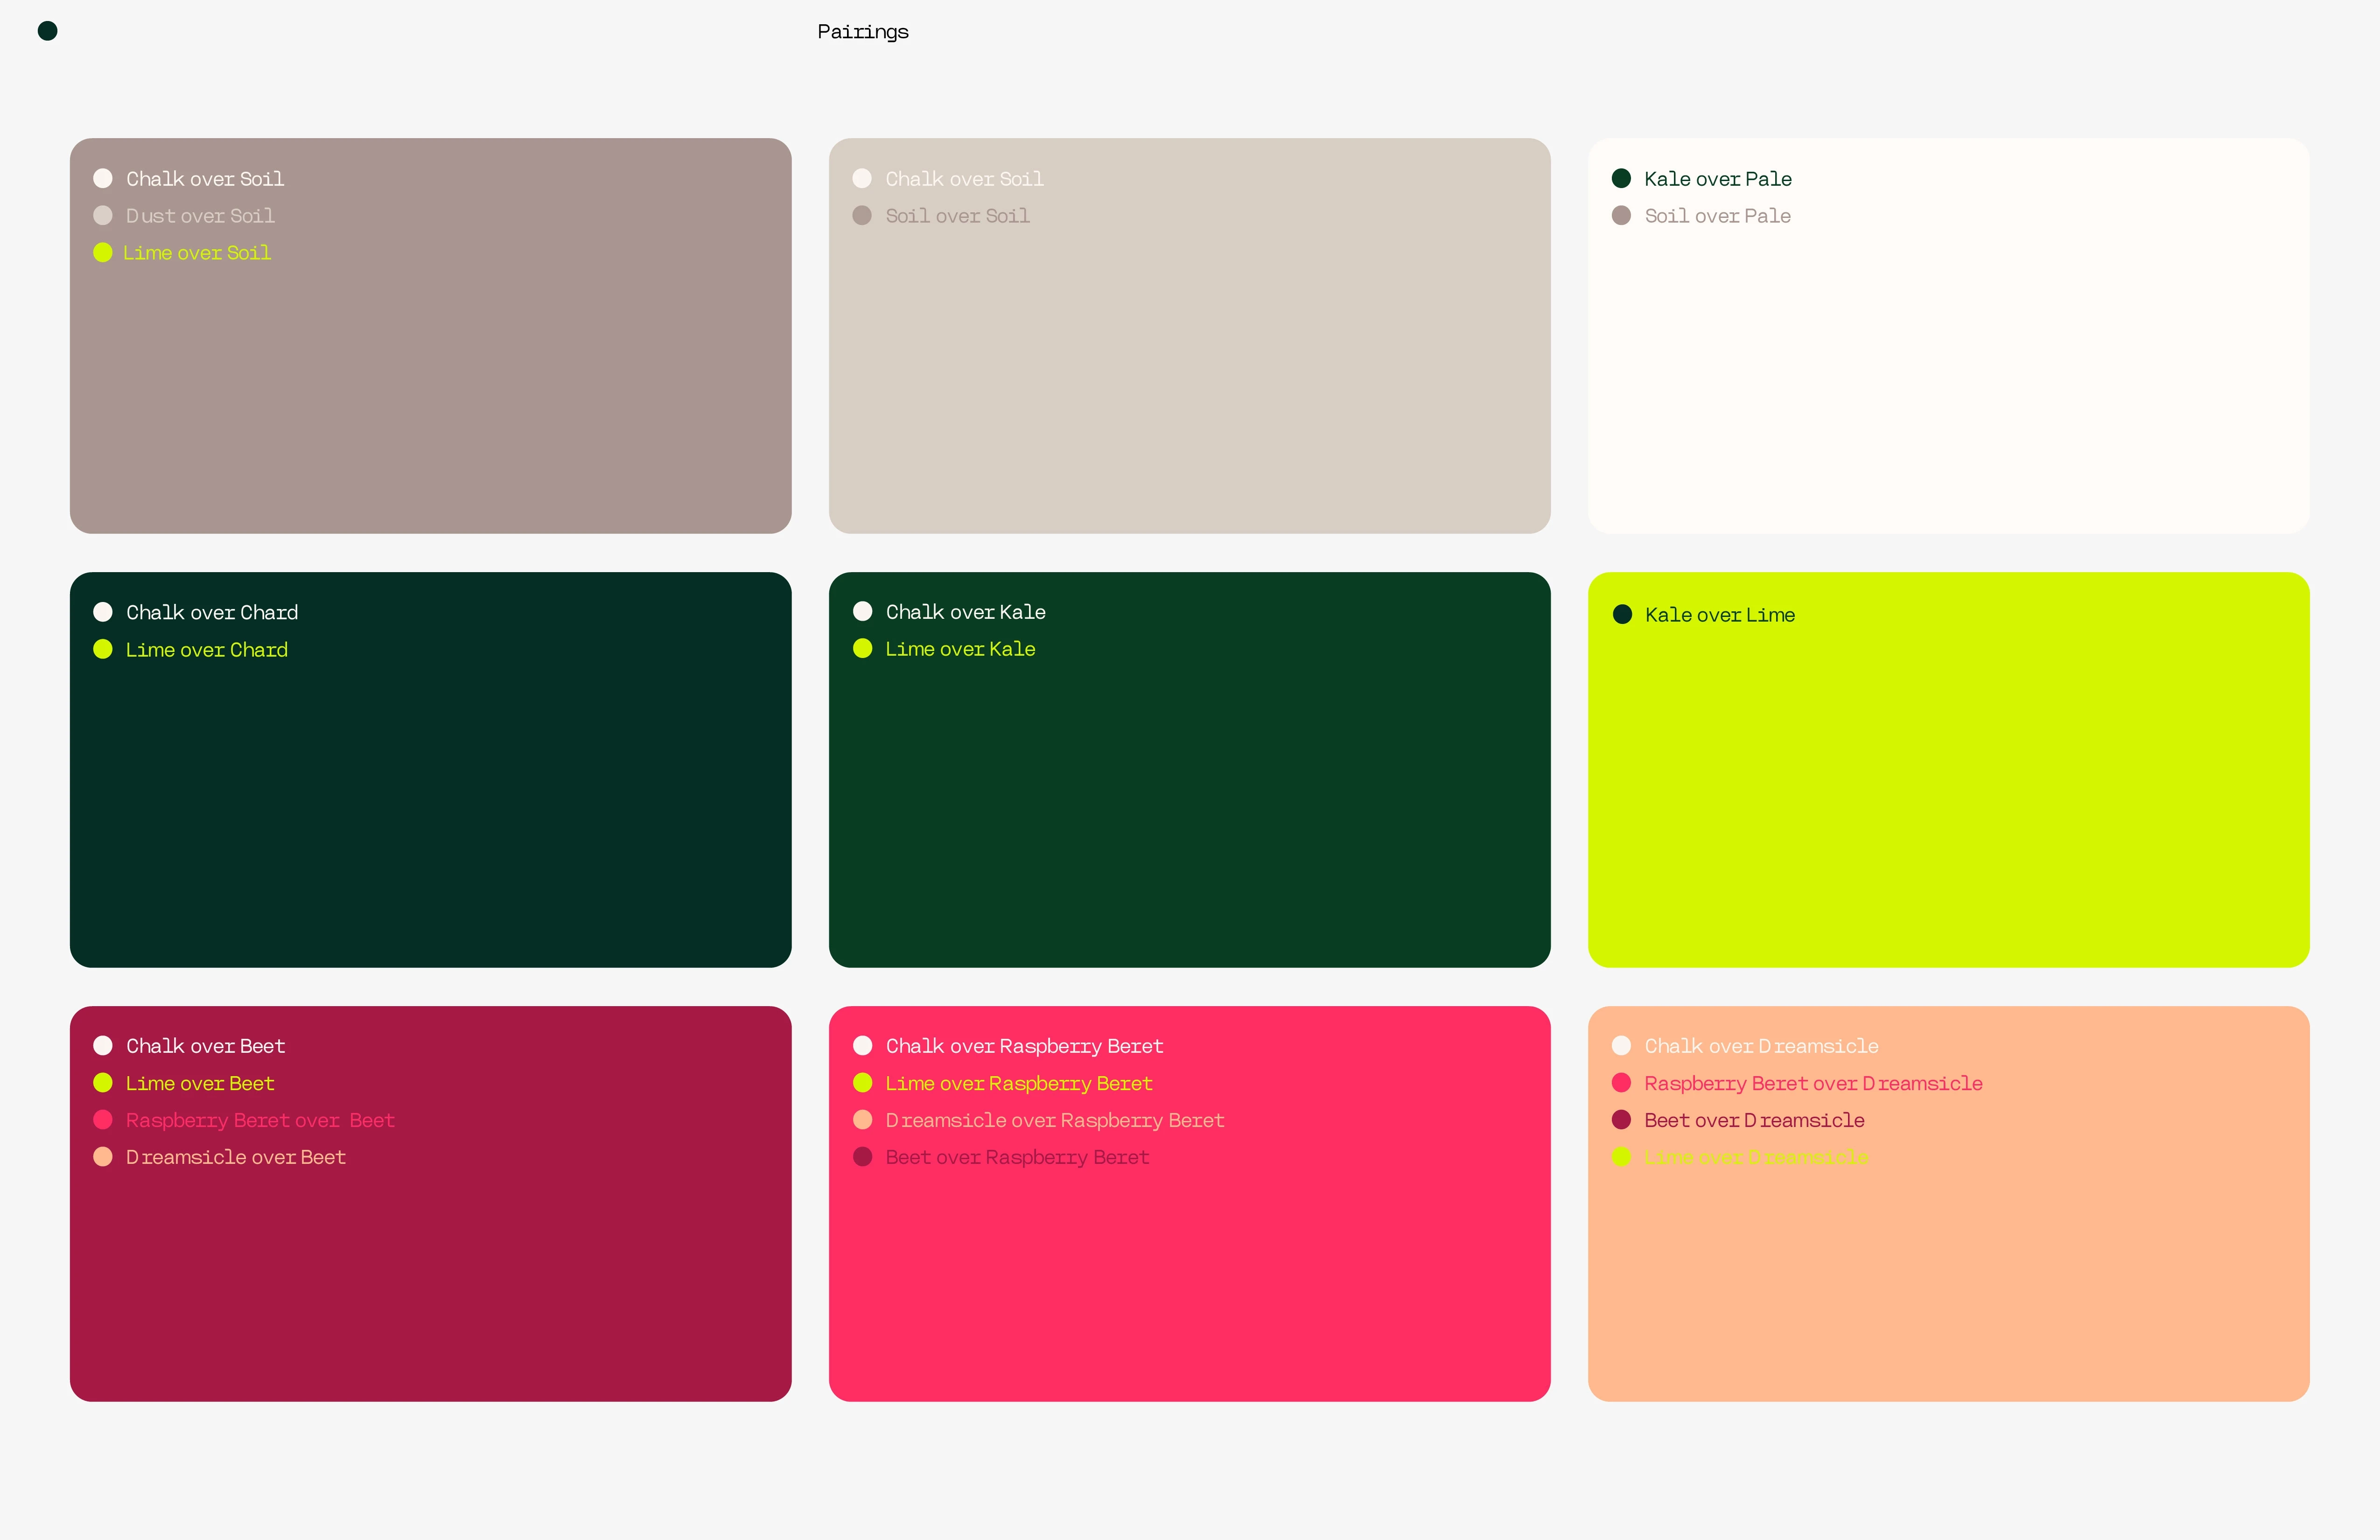Click the dark green dot logo

(x=47, y=31)
